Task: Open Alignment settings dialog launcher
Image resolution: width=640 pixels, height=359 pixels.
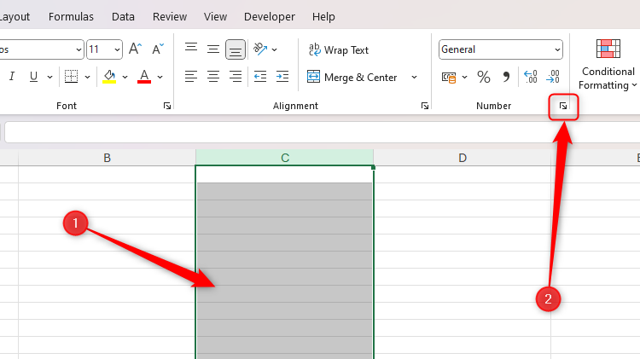Action: [424, 106]
